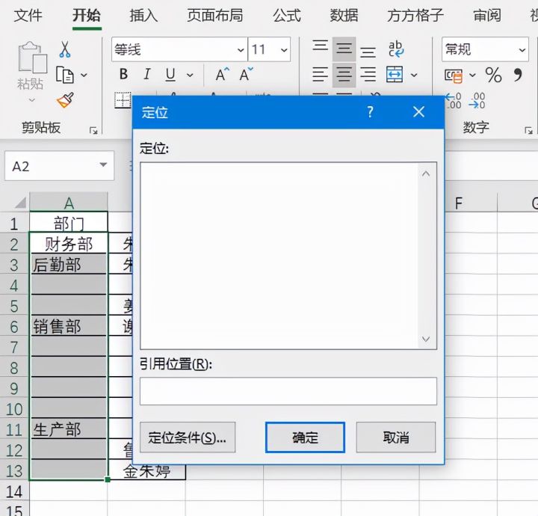Click Merge and Center icon
This screenshot has height=516, width=538.
pos(395,75)
